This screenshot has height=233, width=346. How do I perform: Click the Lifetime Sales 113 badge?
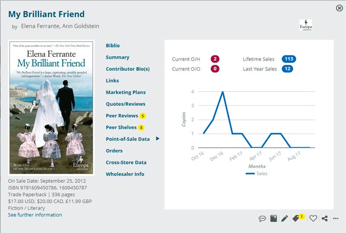pyautogui.click(x=288, y=59)
